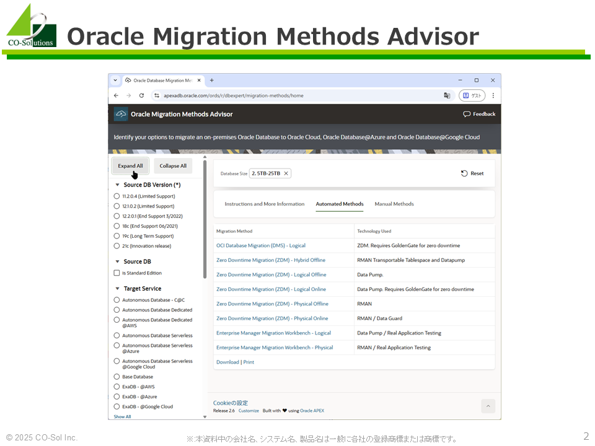Open the browser three-dot menu
Viewport: 595px width, 446px height.
(x=493, y=95)
